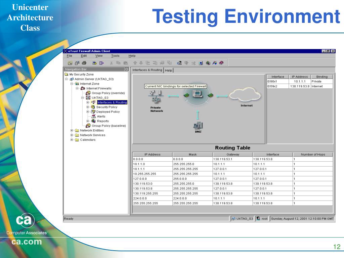Screen dimensions: 344x258
Task: Open the View menu
Action: pos(99,56)
